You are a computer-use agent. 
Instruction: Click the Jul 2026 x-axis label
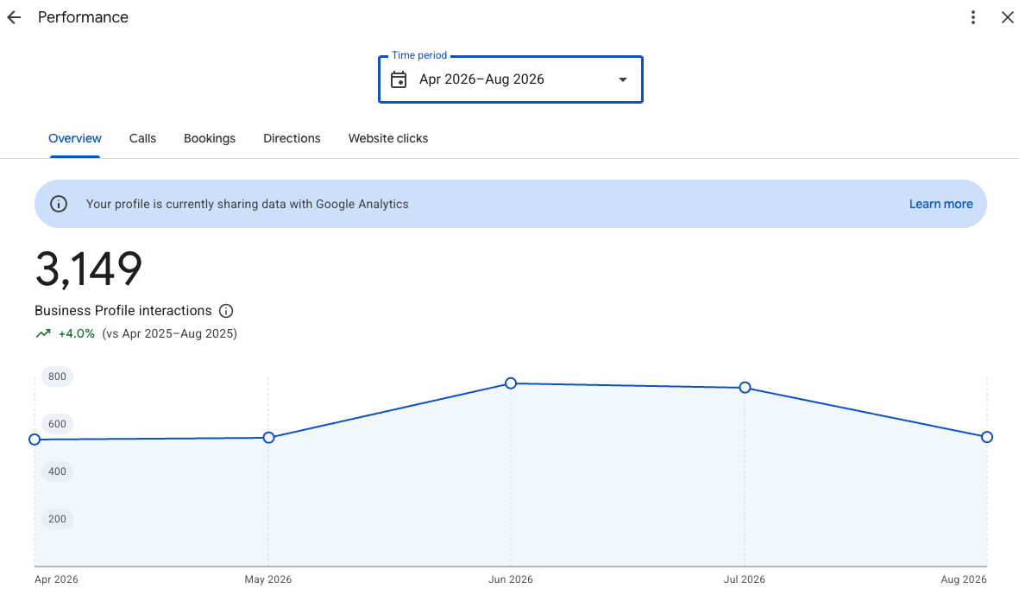click(x=744, y=579)
